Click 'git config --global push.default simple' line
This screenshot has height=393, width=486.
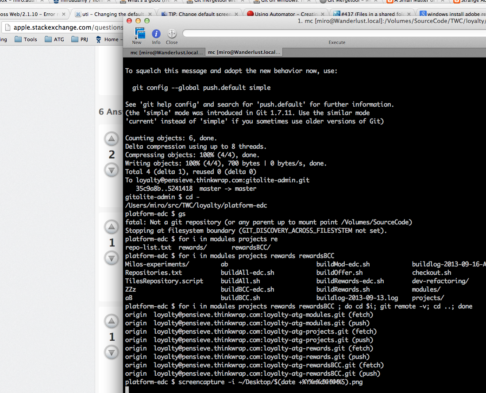coord(201,88)
